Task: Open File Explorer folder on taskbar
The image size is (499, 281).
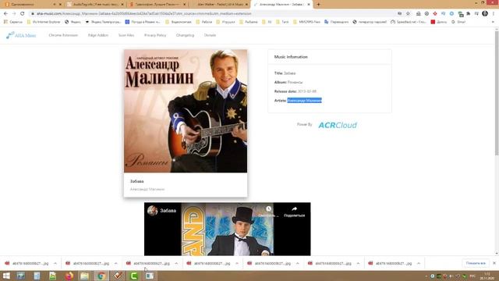Action: tap(85, 276)
